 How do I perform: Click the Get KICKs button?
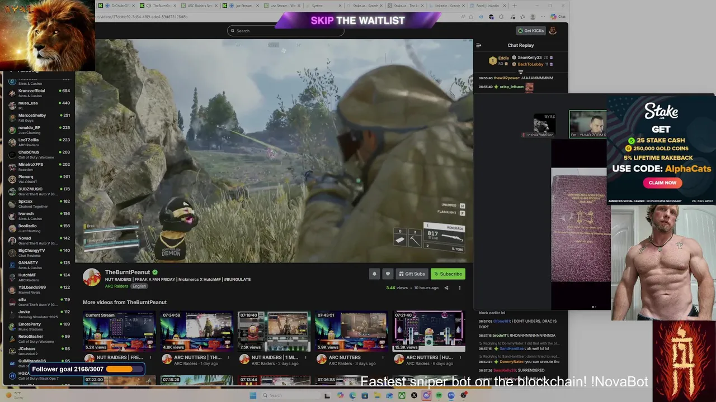531,31
